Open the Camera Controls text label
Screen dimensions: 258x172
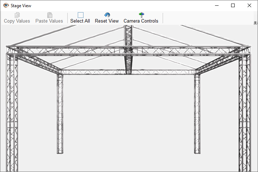[141, 21]
